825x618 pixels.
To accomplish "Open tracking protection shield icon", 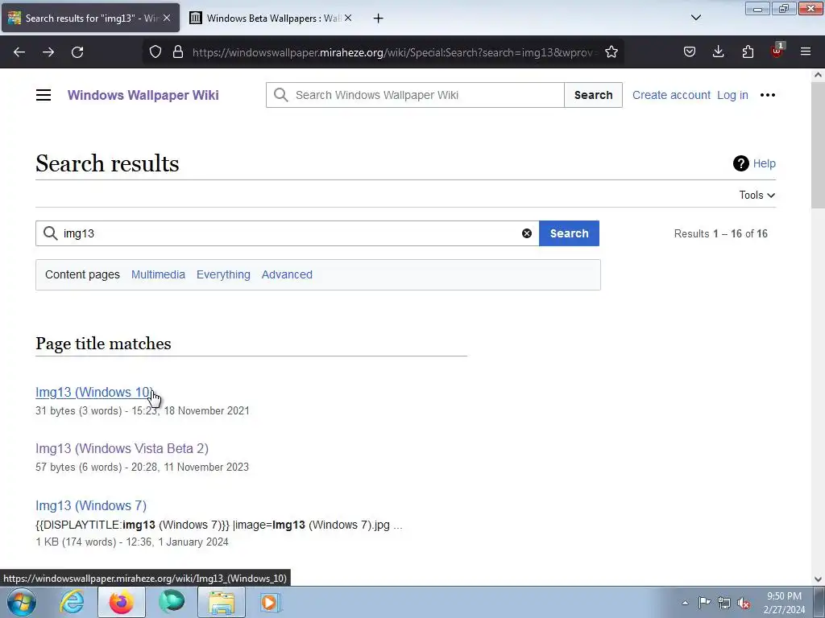I will (155, 52).
